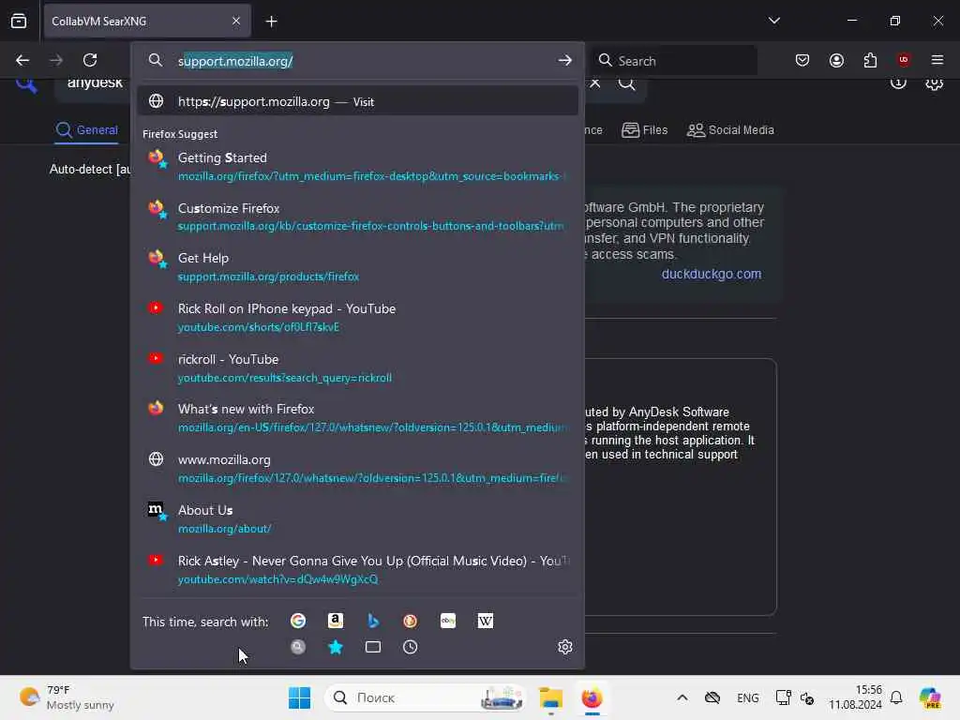
Task: Open the Extensions puzzle icon
Action: [870, 60]
